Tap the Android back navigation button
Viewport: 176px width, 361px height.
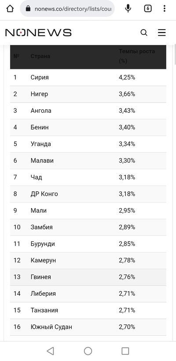pos(50,351)
